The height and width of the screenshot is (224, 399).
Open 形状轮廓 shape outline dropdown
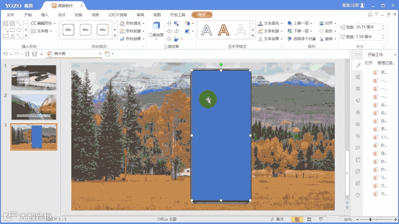click(132, 31)
